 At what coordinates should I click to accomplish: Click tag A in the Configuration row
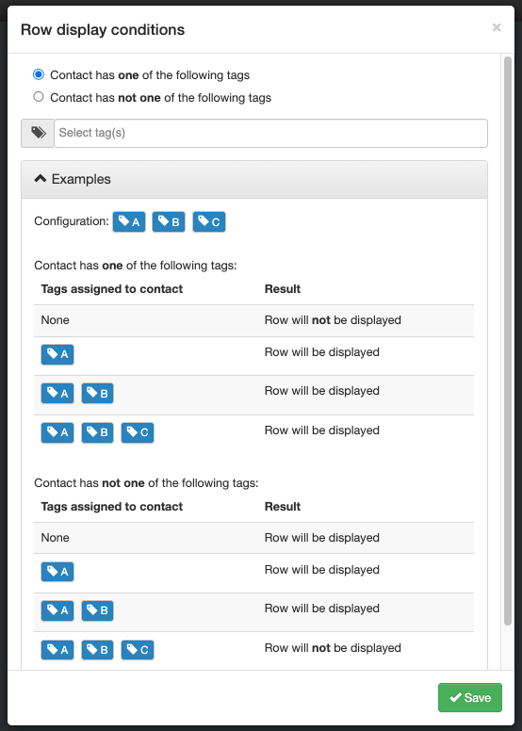[129, 222]
